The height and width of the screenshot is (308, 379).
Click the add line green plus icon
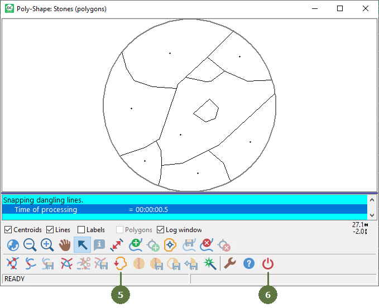click(135, 245)
